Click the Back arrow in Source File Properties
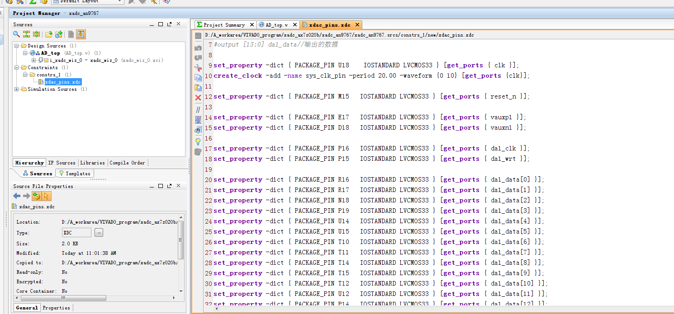The height and width of the screenshot is (314, 674). (17, 196)
